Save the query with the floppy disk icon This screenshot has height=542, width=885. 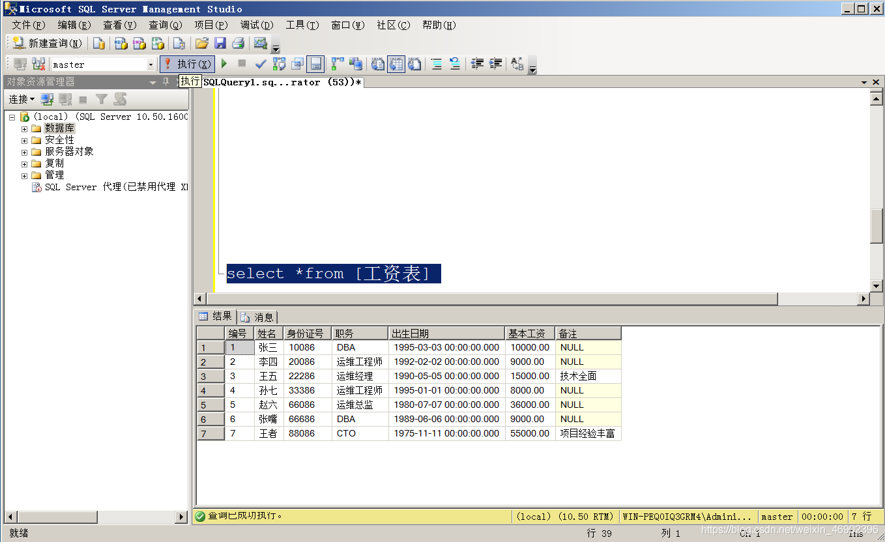(220, 44)
